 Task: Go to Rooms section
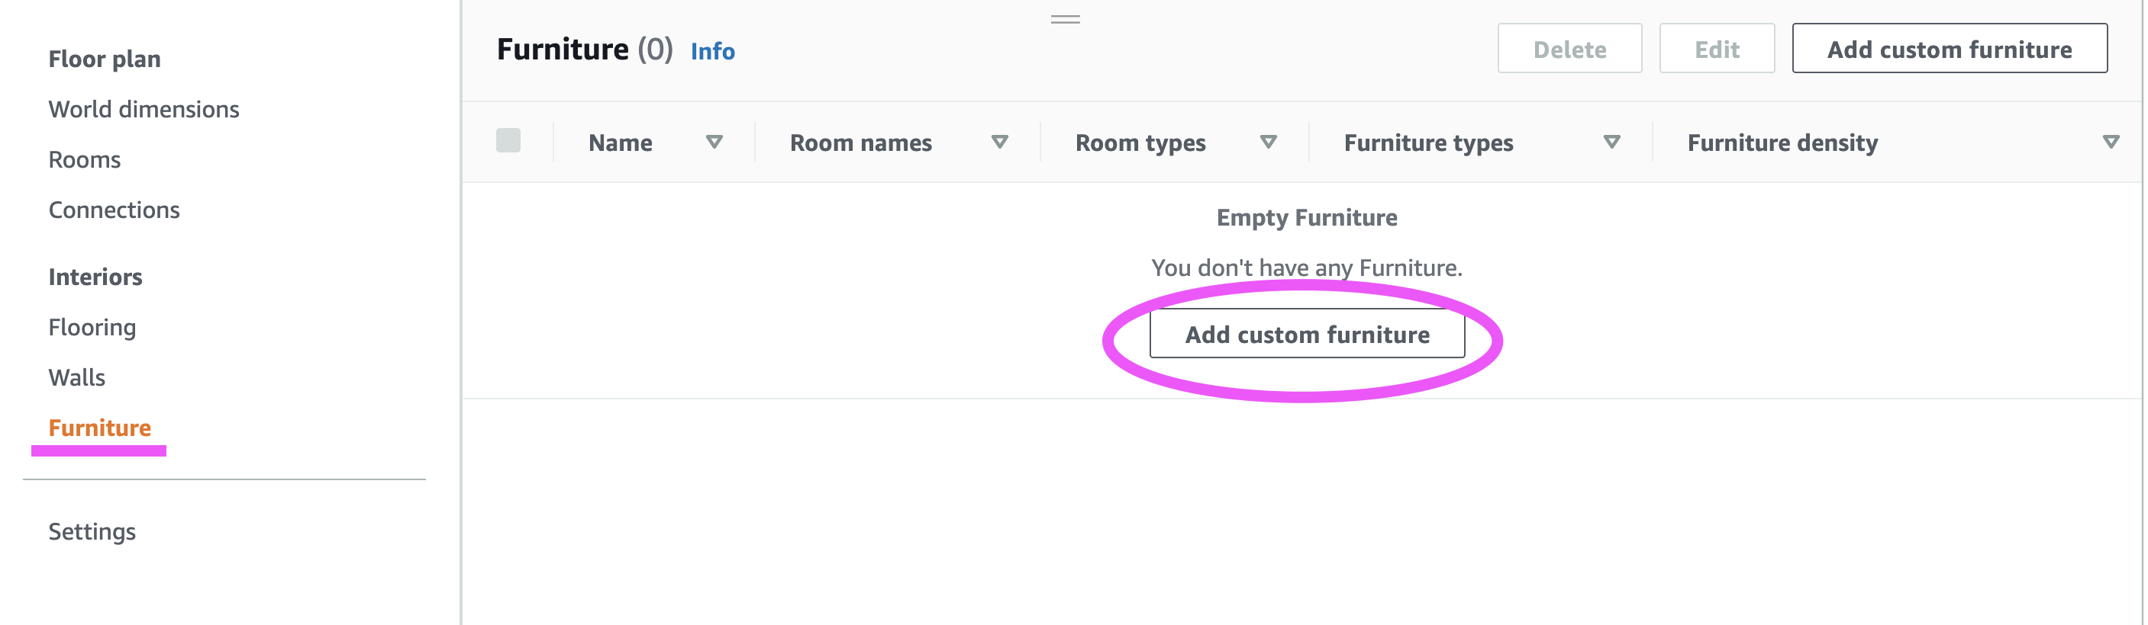(84, 160)
